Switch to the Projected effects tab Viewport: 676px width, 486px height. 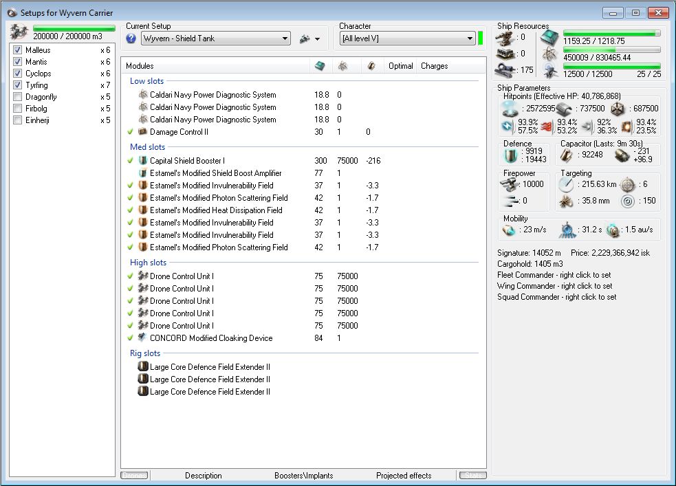click(404, 476)
